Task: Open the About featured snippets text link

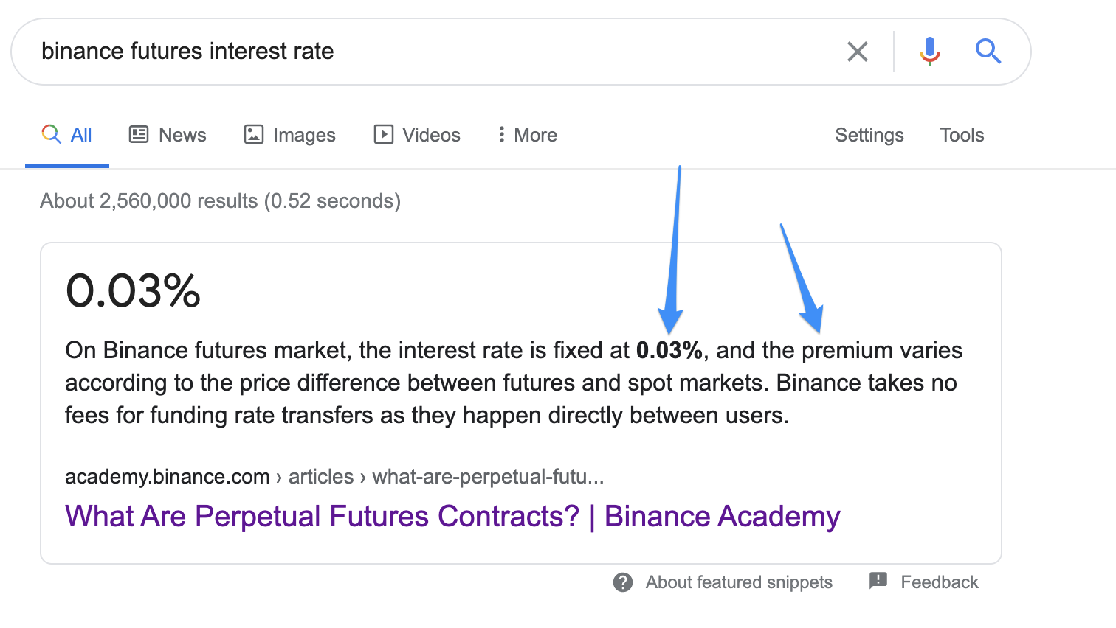Action: (739, 582)
